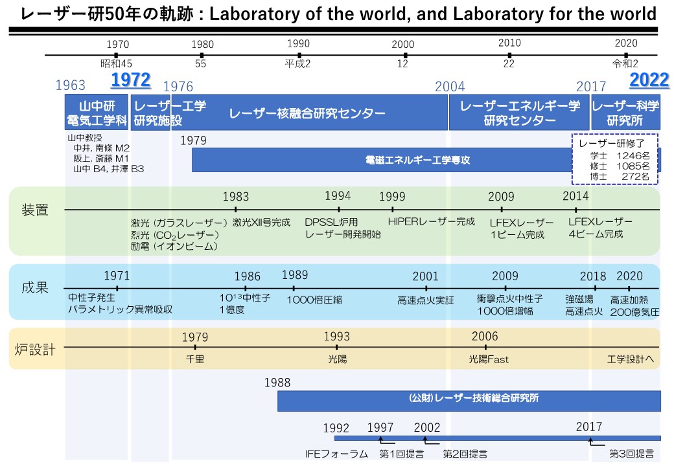Click the IFEフォーラム label
Screen dimensions: 674x466
click(x=336, y=454)
